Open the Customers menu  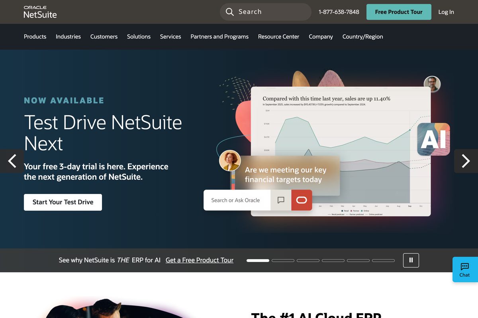104,37
